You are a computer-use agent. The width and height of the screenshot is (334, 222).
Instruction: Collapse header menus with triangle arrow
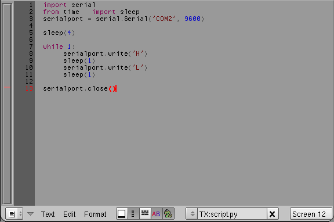pyautogui.click(x=31, y=214)
